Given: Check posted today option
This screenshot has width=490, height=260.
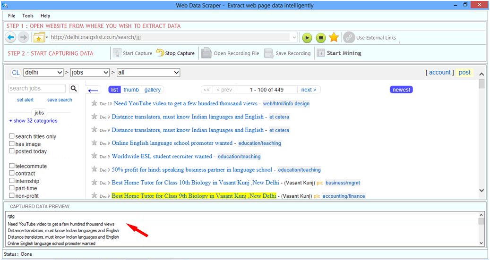Looking at the screenshot, I should [x=12, y=151].
